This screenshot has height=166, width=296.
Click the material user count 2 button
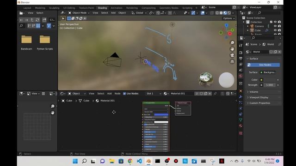(x=197, y=94)
